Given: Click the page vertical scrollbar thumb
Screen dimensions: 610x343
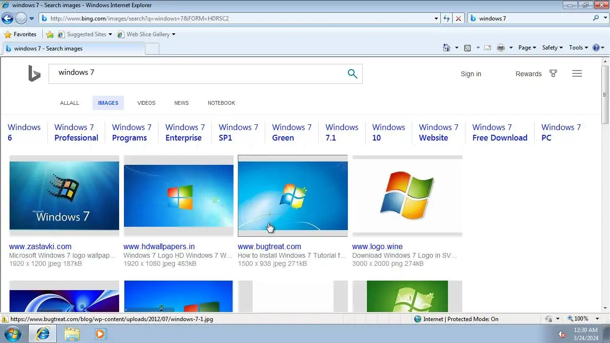Looking at the screenshot, I should click(605, 95).
